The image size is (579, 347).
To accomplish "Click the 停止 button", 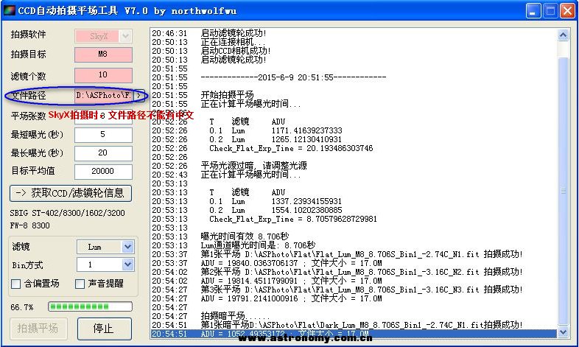I will pos(104,329).
